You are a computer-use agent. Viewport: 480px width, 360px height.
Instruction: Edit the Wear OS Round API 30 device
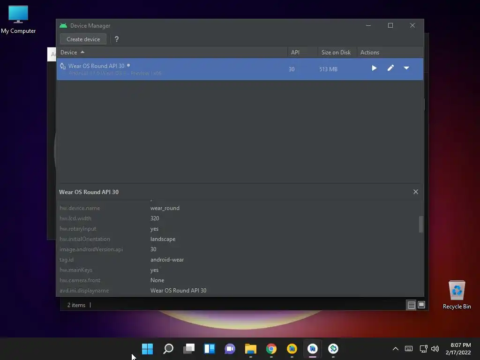tap(390, 68)
